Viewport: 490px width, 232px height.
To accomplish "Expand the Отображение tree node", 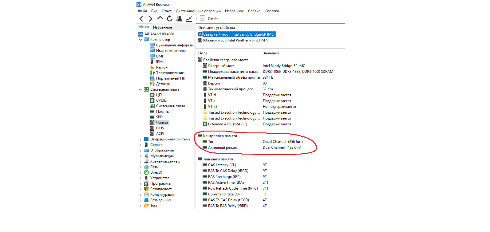I will [140, 150].
